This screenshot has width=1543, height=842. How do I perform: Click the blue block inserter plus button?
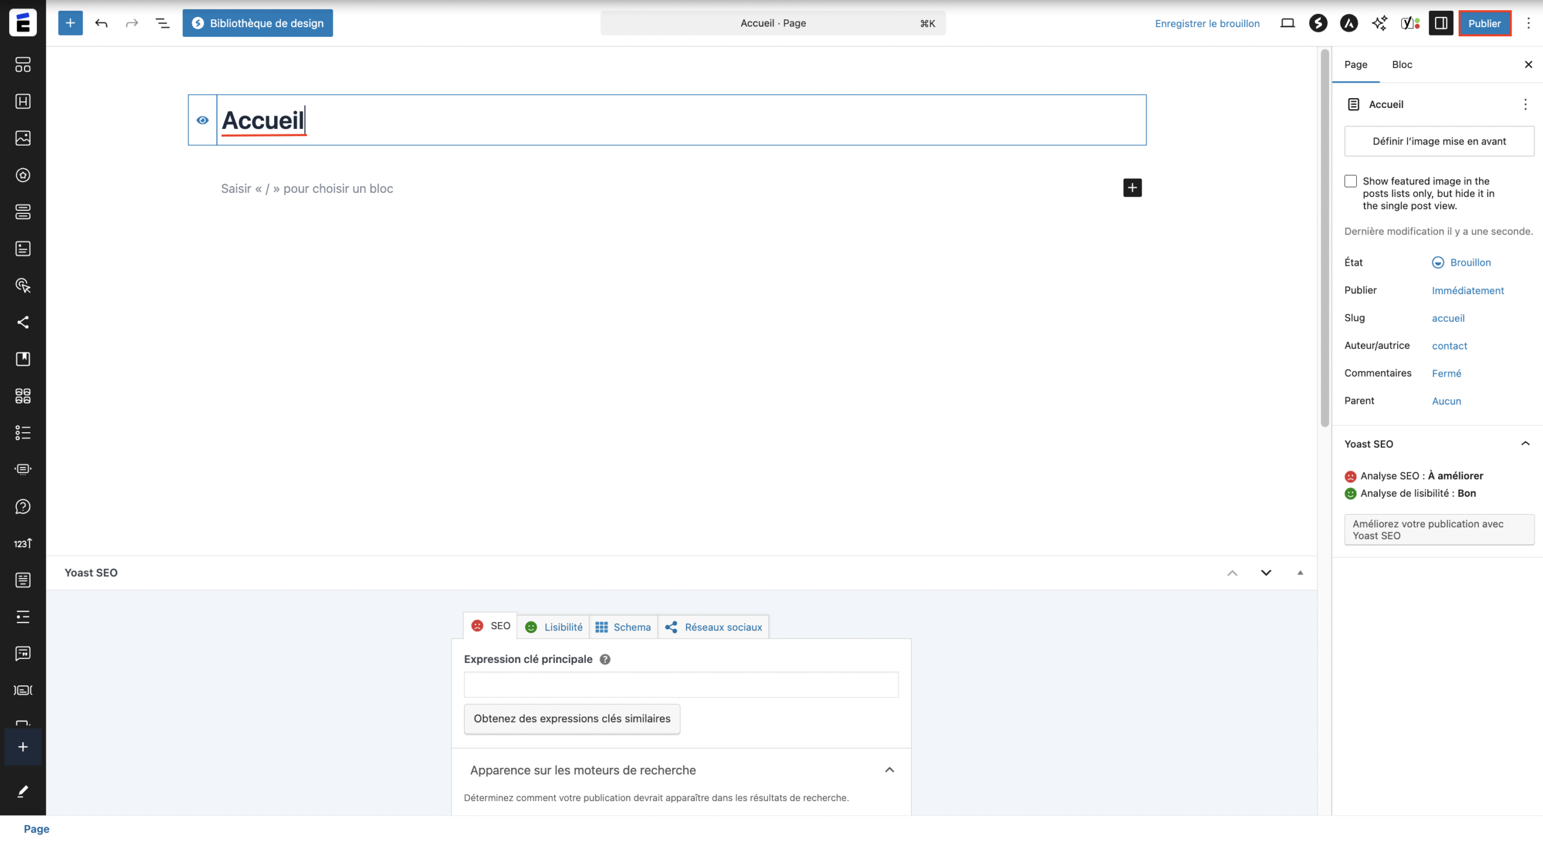(x=71, y=23)
